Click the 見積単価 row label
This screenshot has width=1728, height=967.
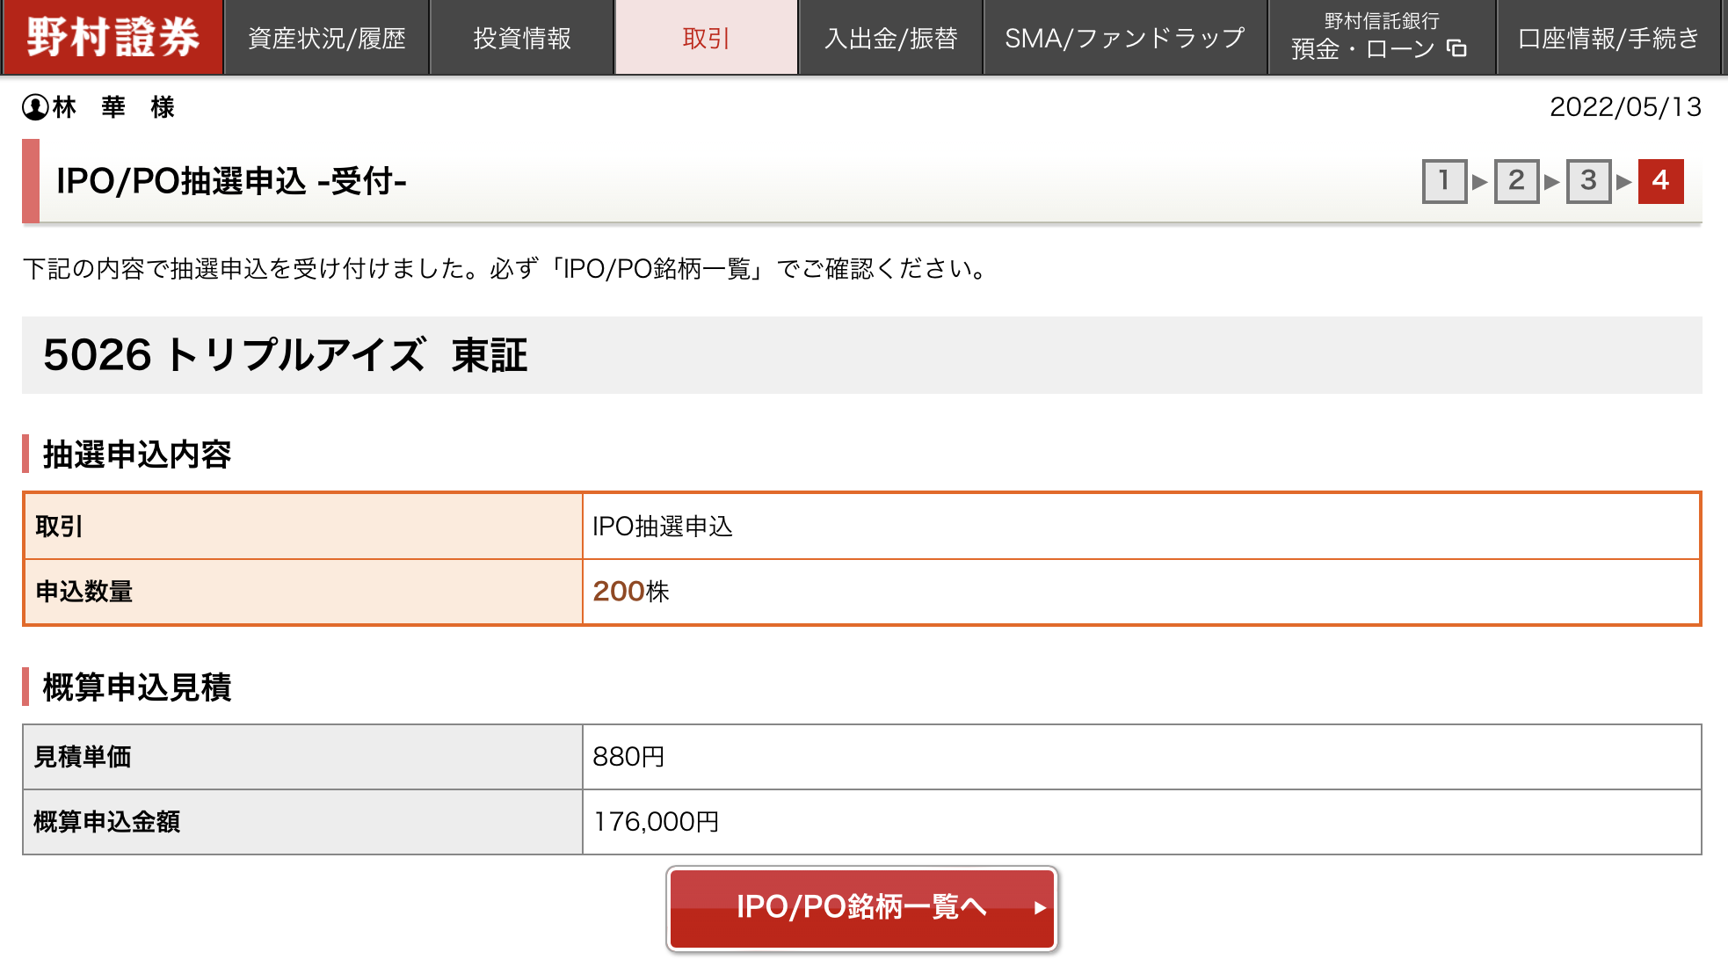tap(303, 757)
